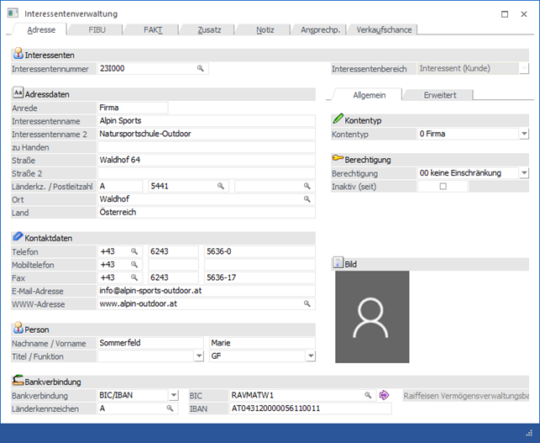Open WWW-Adresse lookup magnifier icon

(307, 303)
